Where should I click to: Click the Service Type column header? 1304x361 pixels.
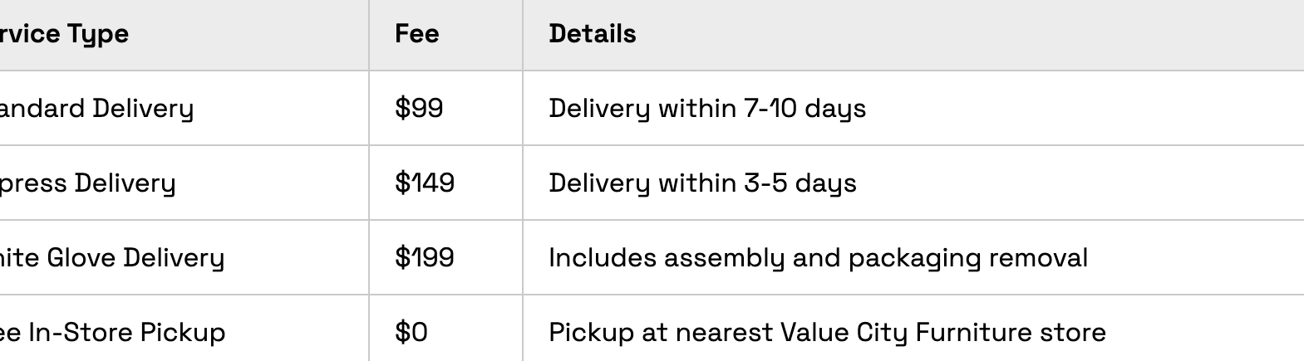tap(65, 34)
